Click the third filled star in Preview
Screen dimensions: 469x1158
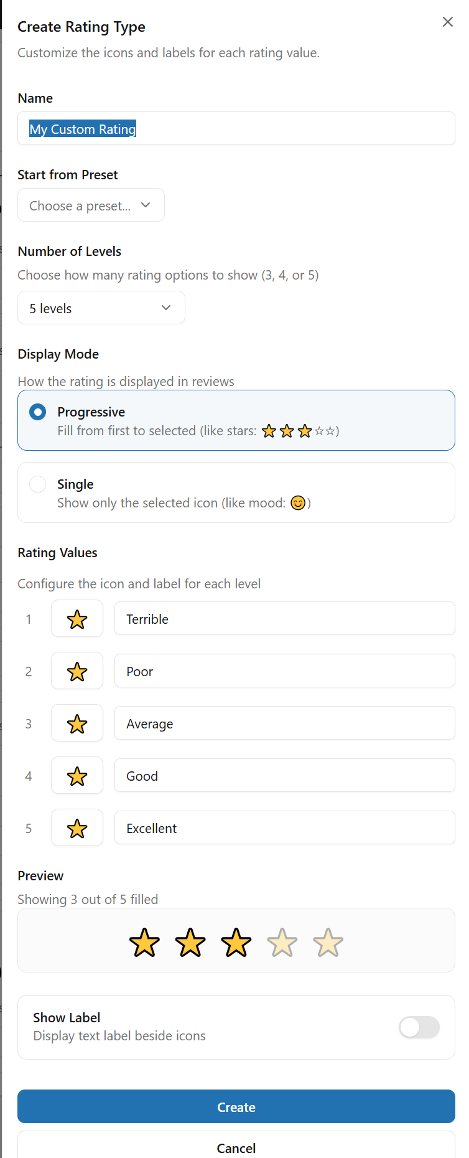[236, 943]
